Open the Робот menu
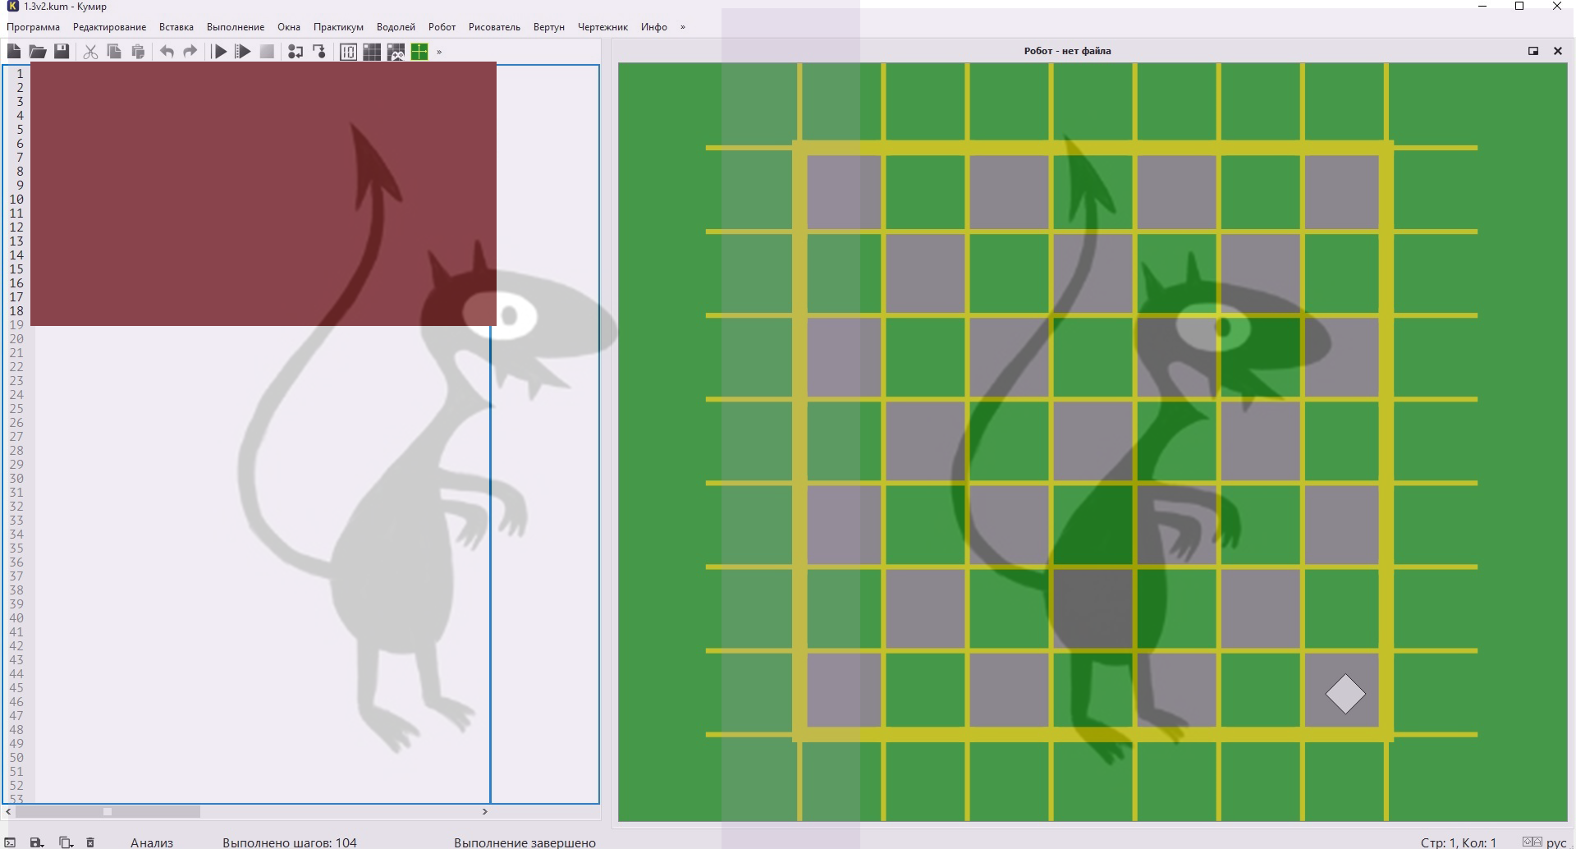The width and height of the screenshot is (1576, 849). 442,27
